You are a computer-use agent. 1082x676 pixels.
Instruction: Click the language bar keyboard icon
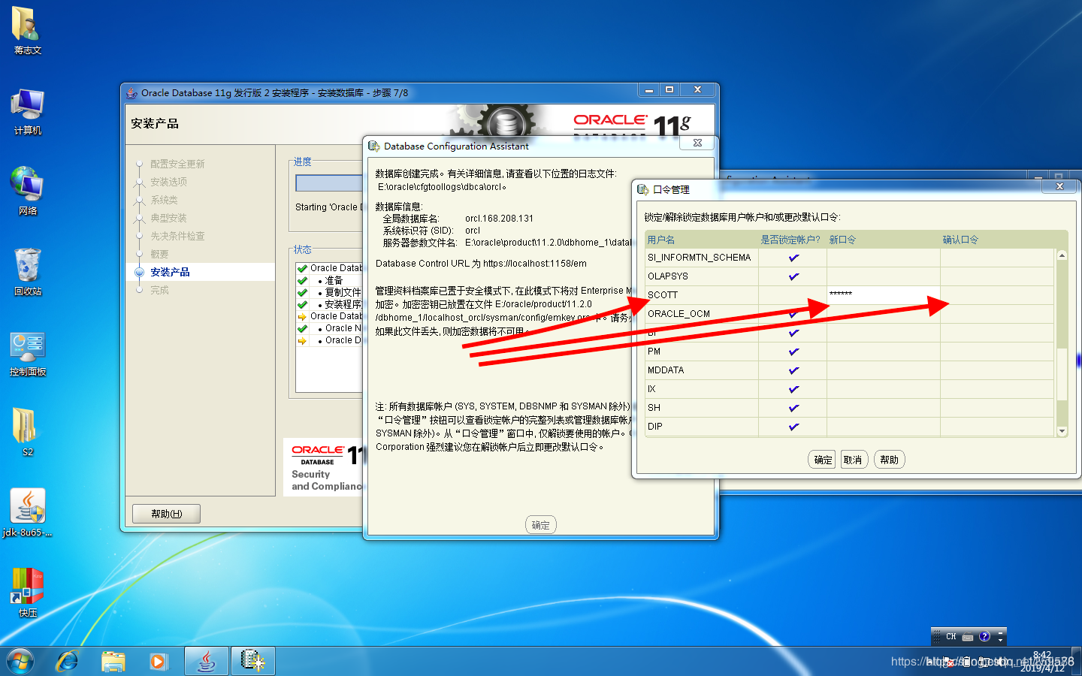click(968, 637)
